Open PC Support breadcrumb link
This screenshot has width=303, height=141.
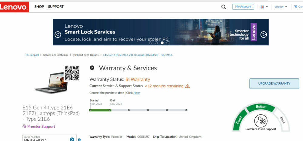32,55
